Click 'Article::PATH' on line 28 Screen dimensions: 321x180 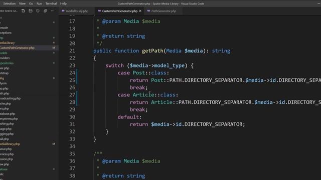tap(171, 102)
